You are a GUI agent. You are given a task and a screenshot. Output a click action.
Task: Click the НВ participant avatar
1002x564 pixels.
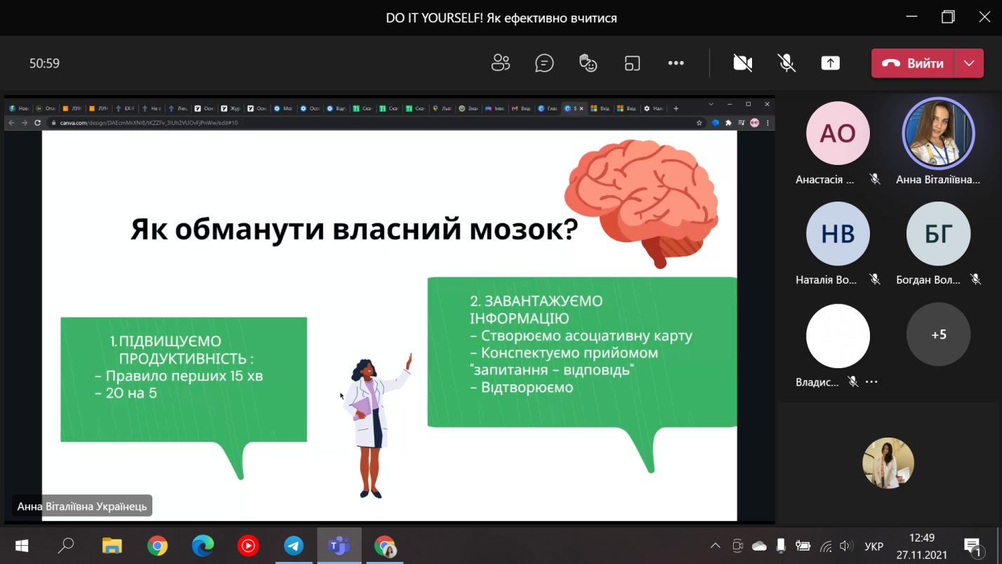(838, 234)
